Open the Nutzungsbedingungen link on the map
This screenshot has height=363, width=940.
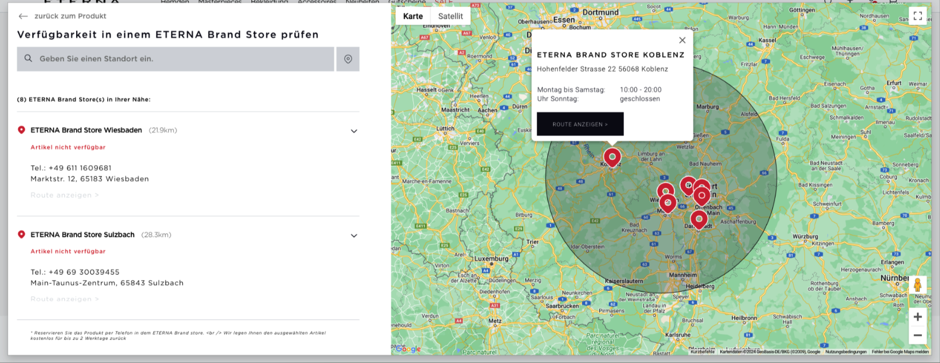click(846, 352)
